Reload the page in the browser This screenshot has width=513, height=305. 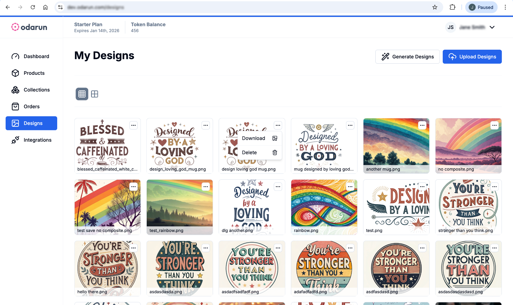(x=33, y=7)
